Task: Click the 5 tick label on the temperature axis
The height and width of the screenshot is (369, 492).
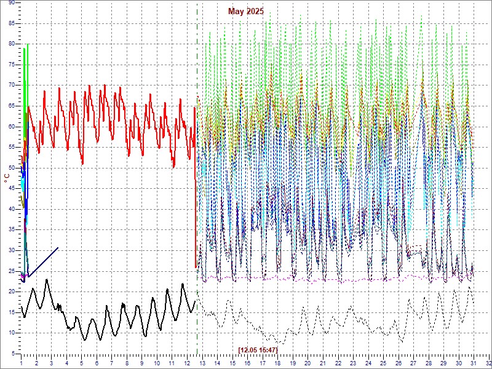Action: [13, 353]
